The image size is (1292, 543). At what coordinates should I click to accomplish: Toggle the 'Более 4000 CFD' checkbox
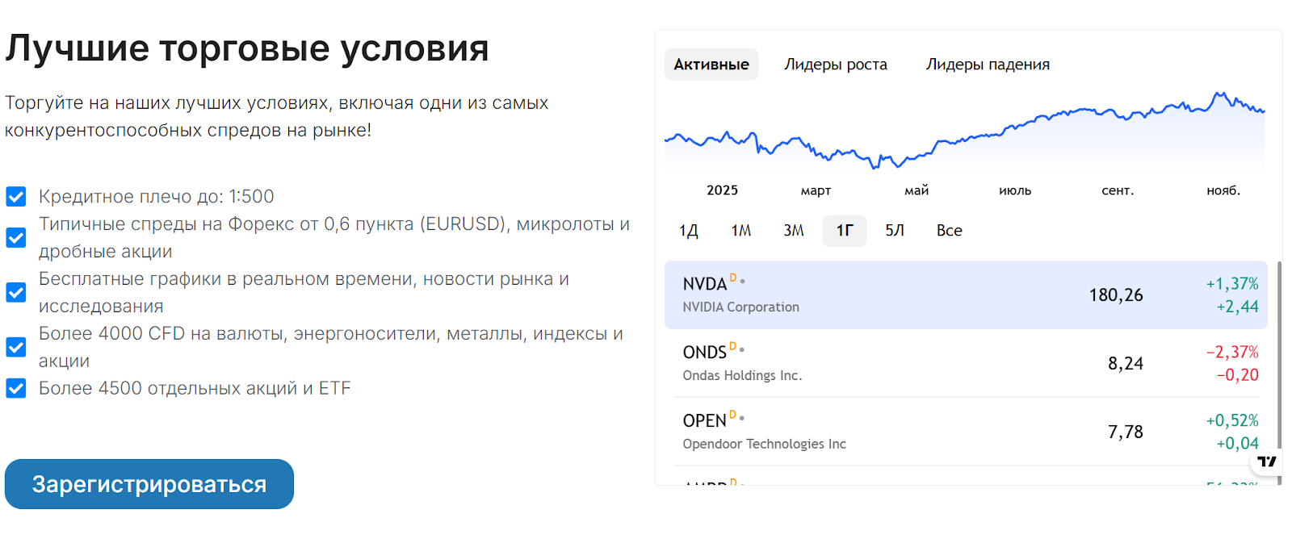[x=16, y=347]
